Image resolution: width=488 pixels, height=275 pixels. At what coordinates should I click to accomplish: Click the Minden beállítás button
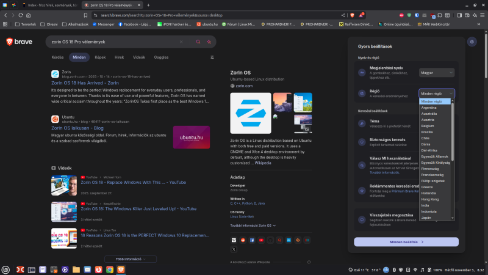406,242
